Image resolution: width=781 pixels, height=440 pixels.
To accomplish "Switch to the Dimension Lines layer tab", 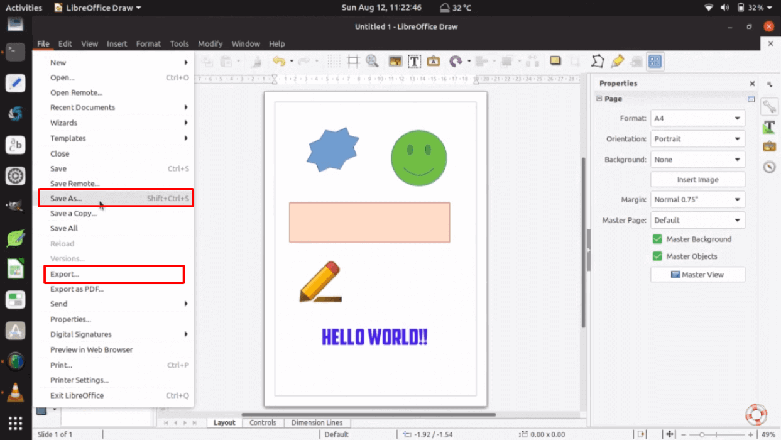I will [x=317, y=423].
